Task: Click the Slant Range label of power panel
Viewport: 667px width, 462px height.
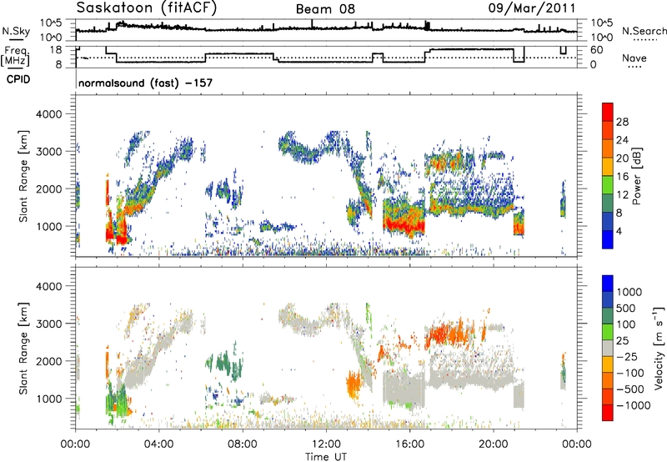Action: 23,176
